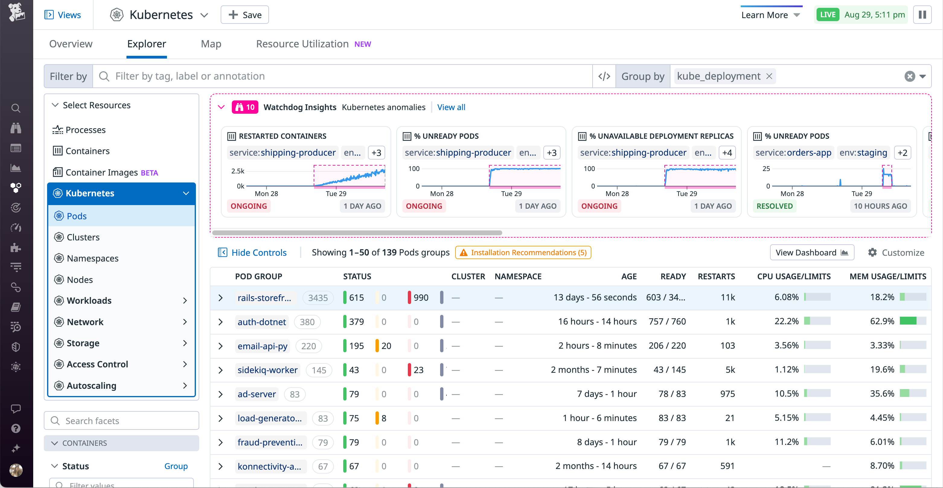
Task: Open the Watchdog binoculars icon in the sidebar
Action: pyautogui.click(x=16, y=128)
